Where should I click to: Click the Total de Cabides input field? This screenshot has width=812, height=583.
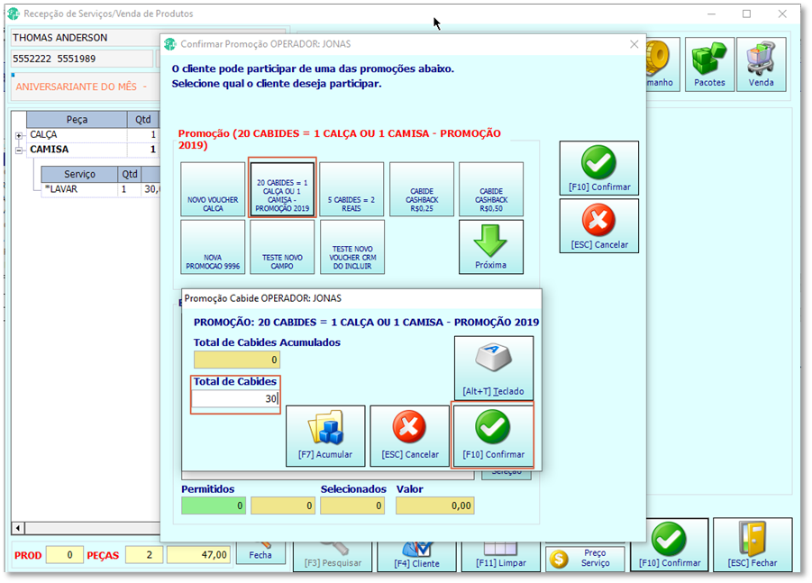pos(235,398)
